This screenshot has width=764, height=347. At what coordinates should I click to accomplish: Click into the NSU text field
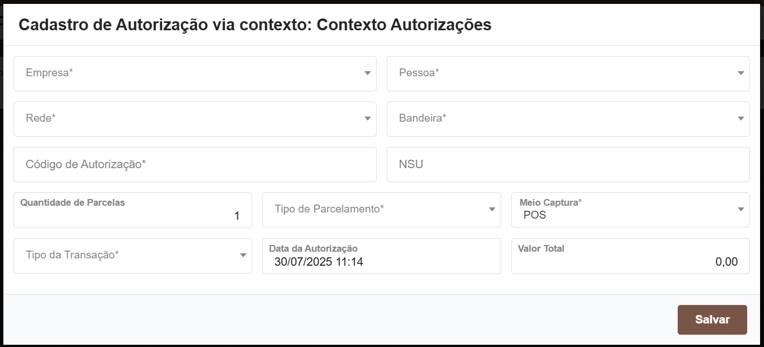[x=568, y=164]
